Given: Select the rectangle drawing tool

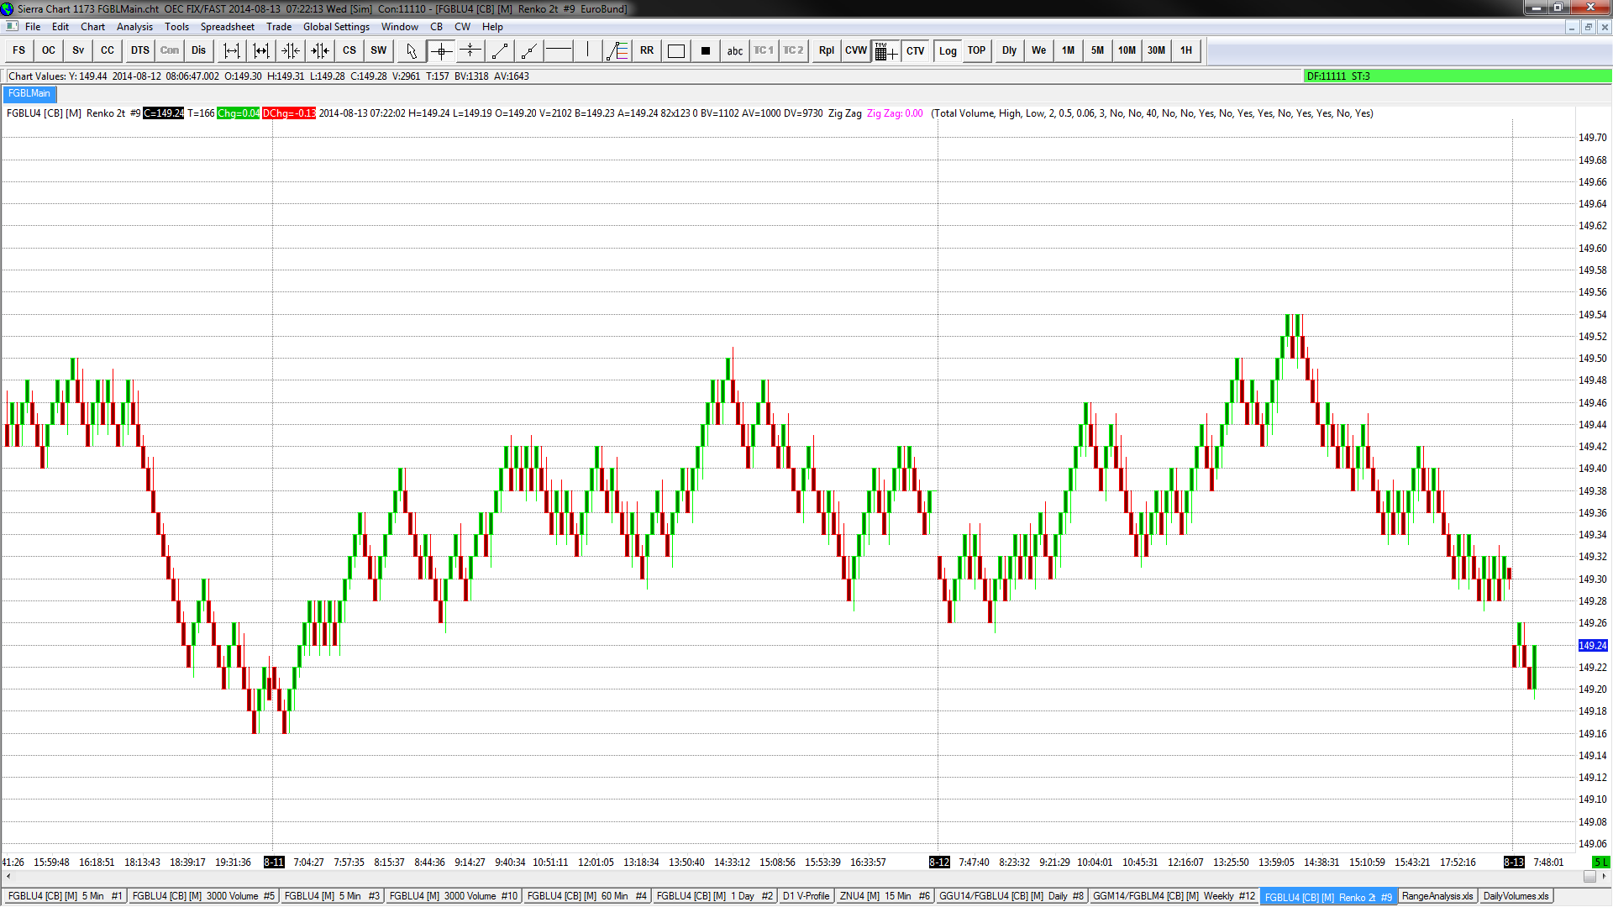Looking at the screenshot, I should tap(676, 51).
